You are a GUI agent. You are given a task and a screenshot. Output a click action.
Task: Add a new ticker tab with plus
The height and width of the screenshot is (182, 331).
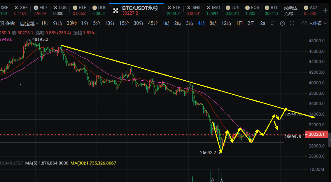(325, 10)
